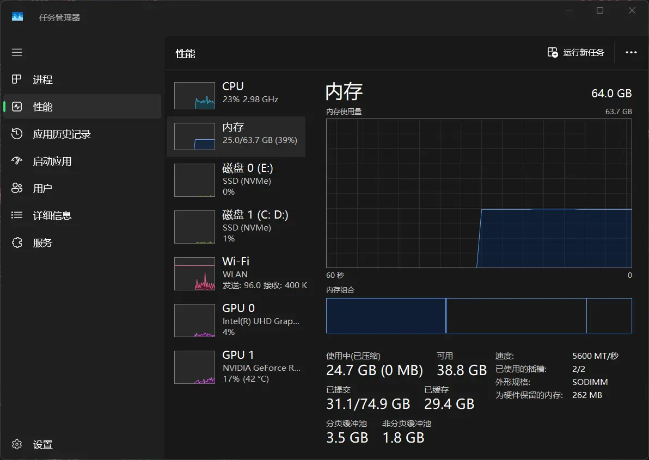Click the Task Manager app icon
Screen dimensions: 649x460
click(x=17, y=17)
